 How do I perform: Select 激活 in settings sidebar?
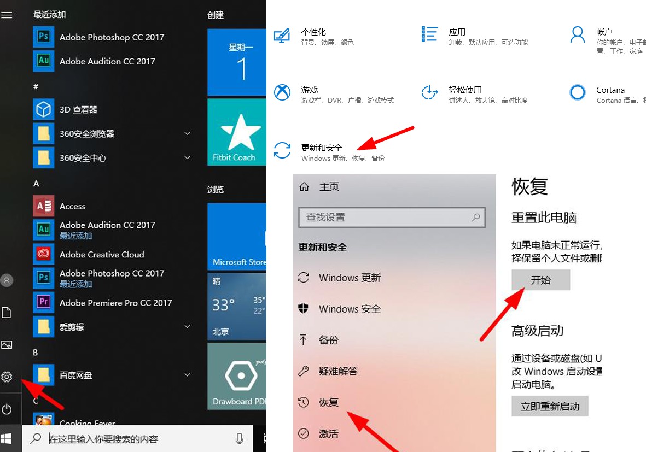[318, 433]
